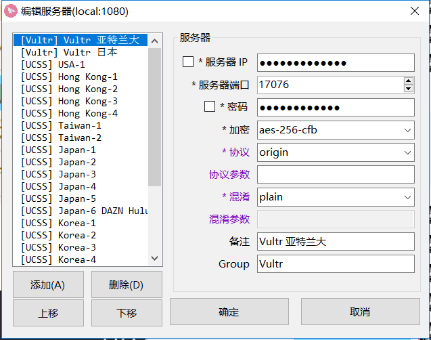Click the 下移 move down button
This screenshot has height=340, width=431.
click(127, 313)
